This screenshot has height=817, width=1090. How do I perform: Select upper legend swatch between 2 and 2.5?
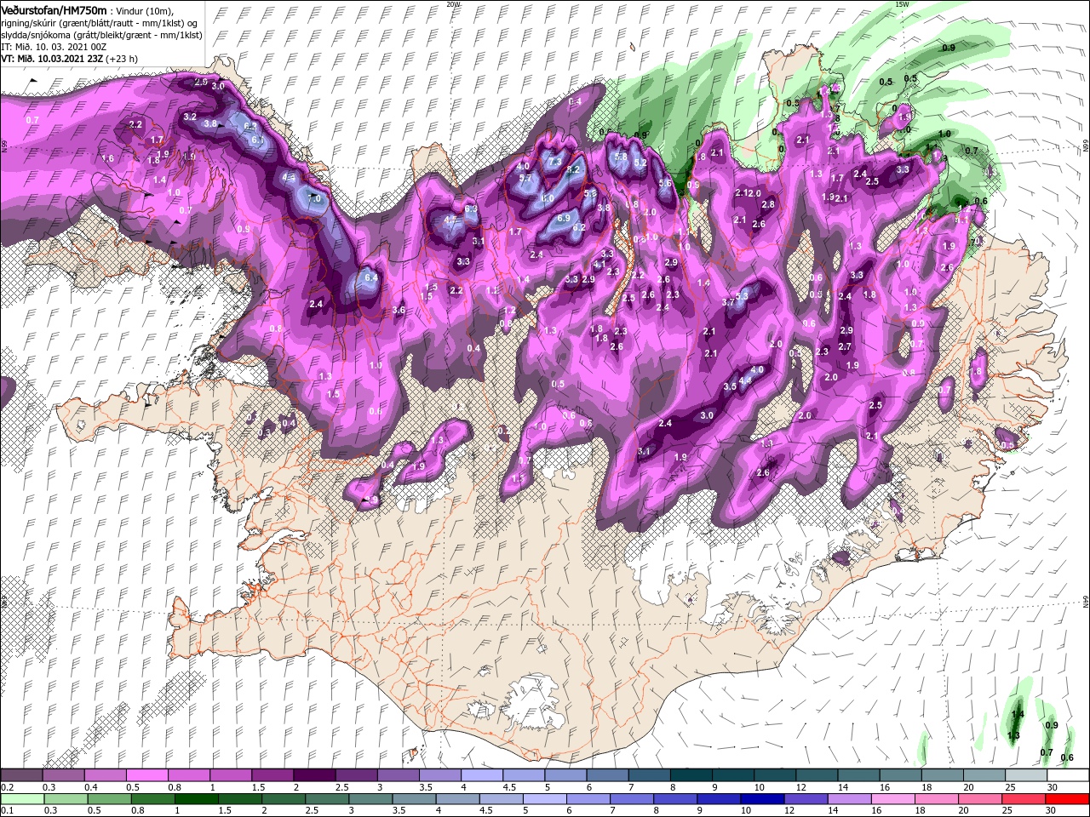314,775
